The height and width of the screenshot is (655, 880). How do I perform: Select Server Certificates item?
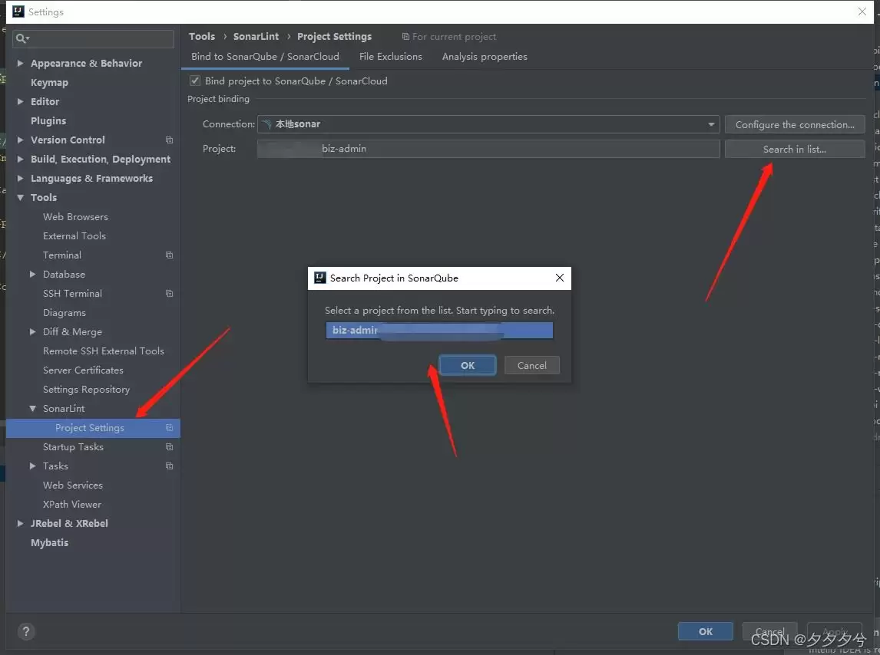[x=83, y=370]
